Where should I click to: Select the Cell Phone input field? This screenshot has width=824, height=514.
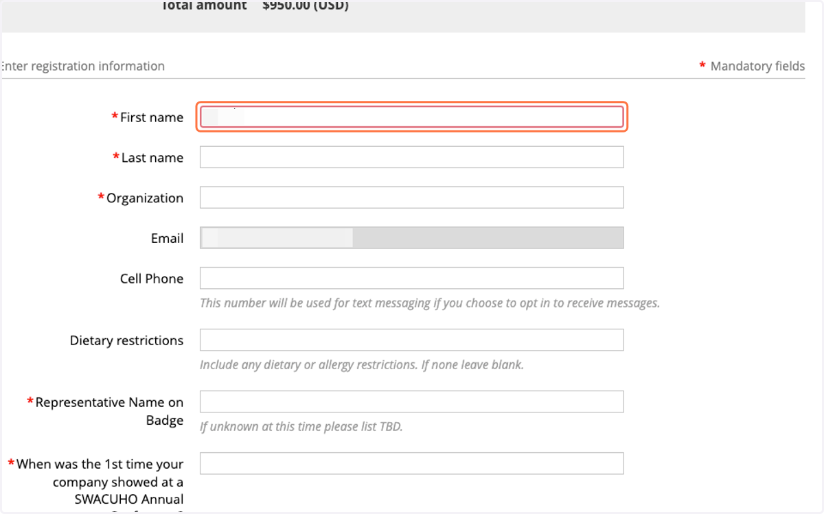click(x=411, y=278)
